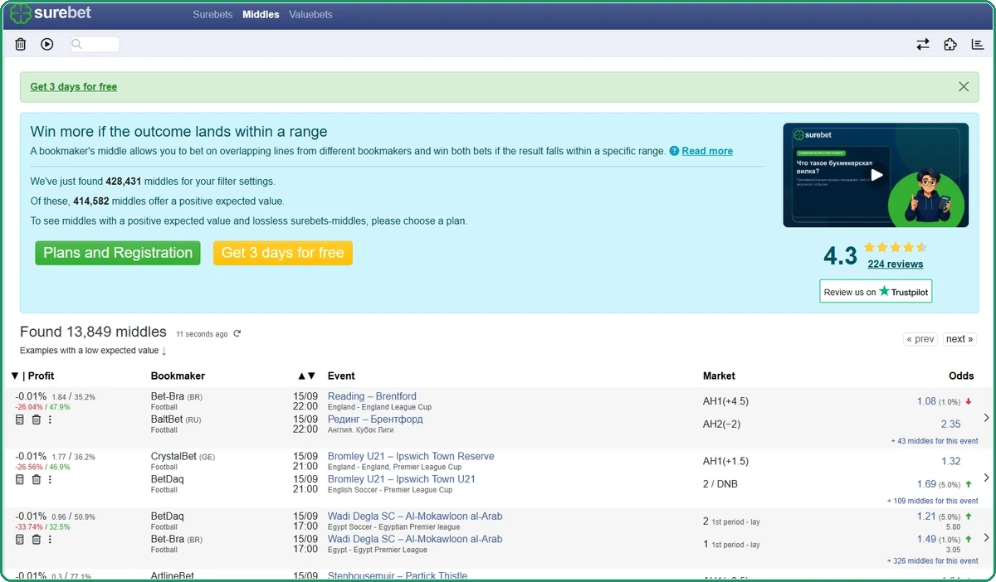Expand the Bromley U21 row chevron

point(986,478)
